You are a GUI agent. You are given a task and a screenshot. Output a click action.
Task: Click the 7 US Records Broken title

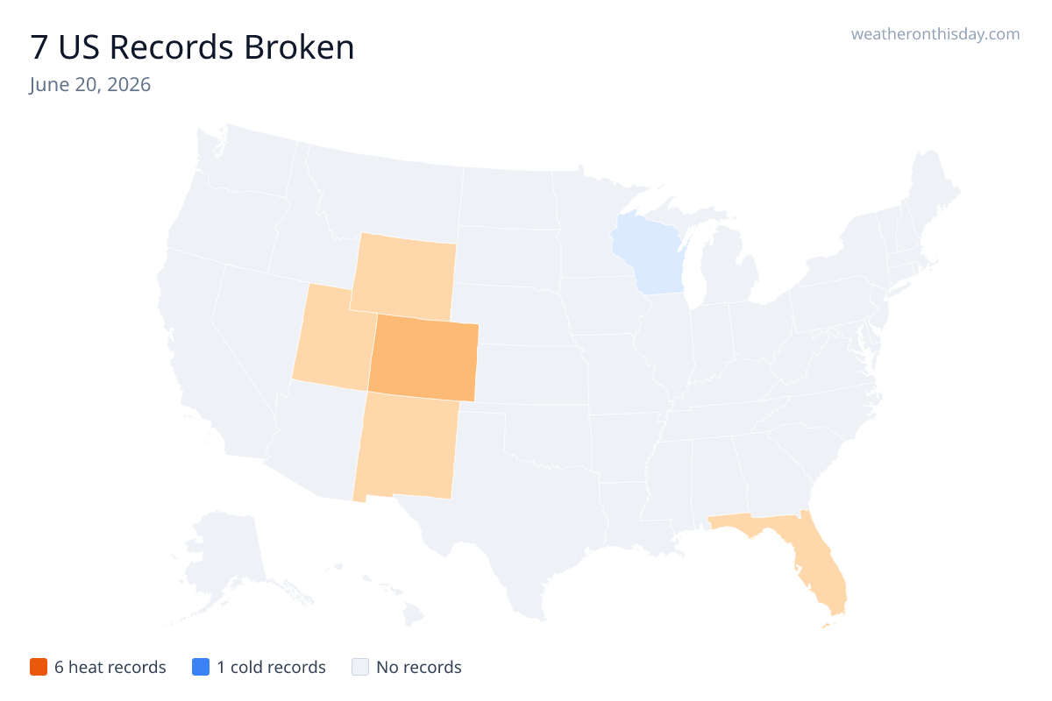tap(192, 47)
